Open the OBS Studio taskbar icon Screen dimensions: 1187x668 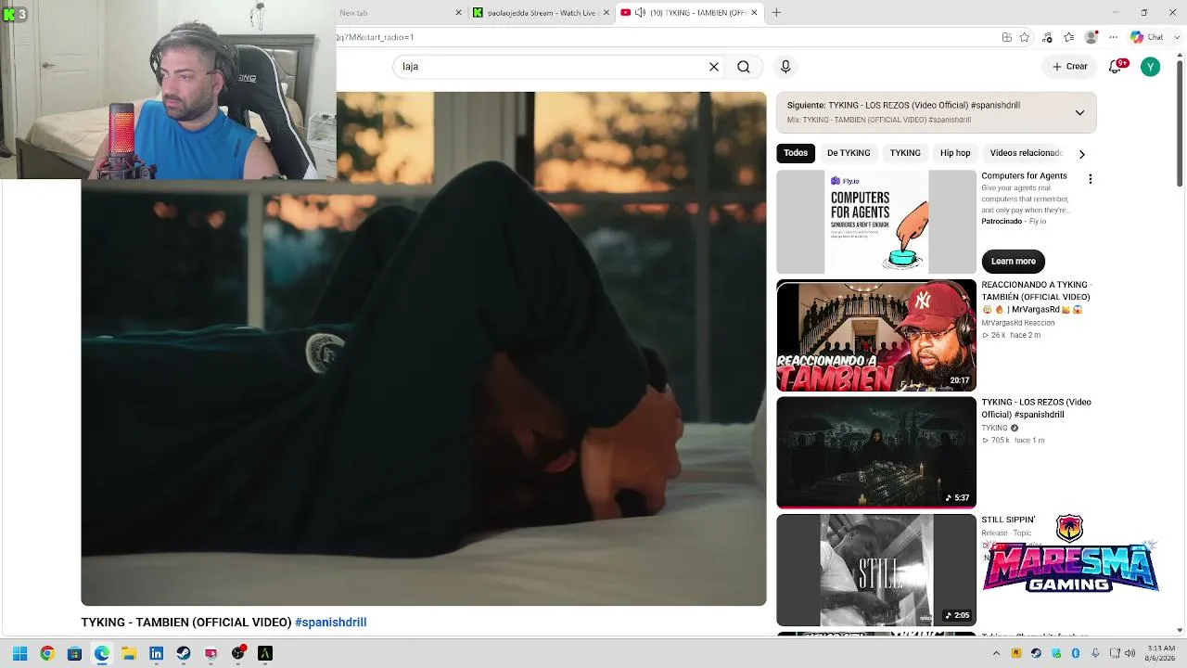point(238,653)
